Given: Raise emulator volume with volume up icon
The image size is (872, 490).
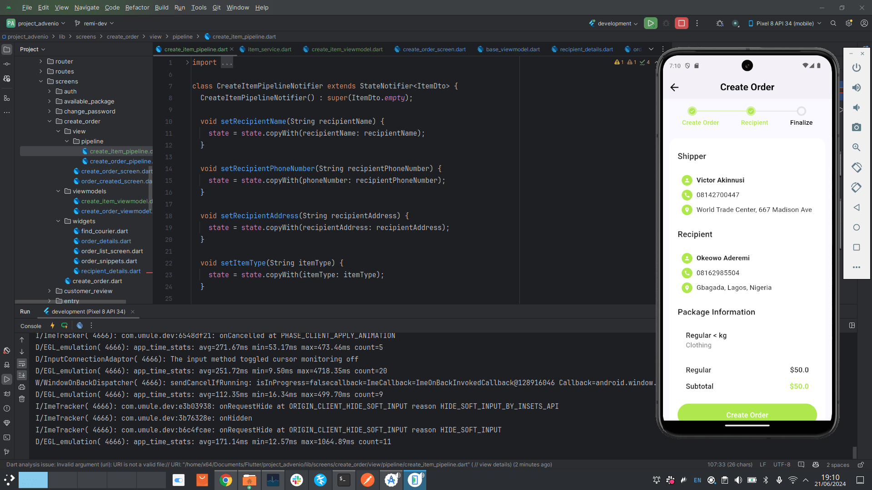Looking at the screenshot, I should point(857,88).
